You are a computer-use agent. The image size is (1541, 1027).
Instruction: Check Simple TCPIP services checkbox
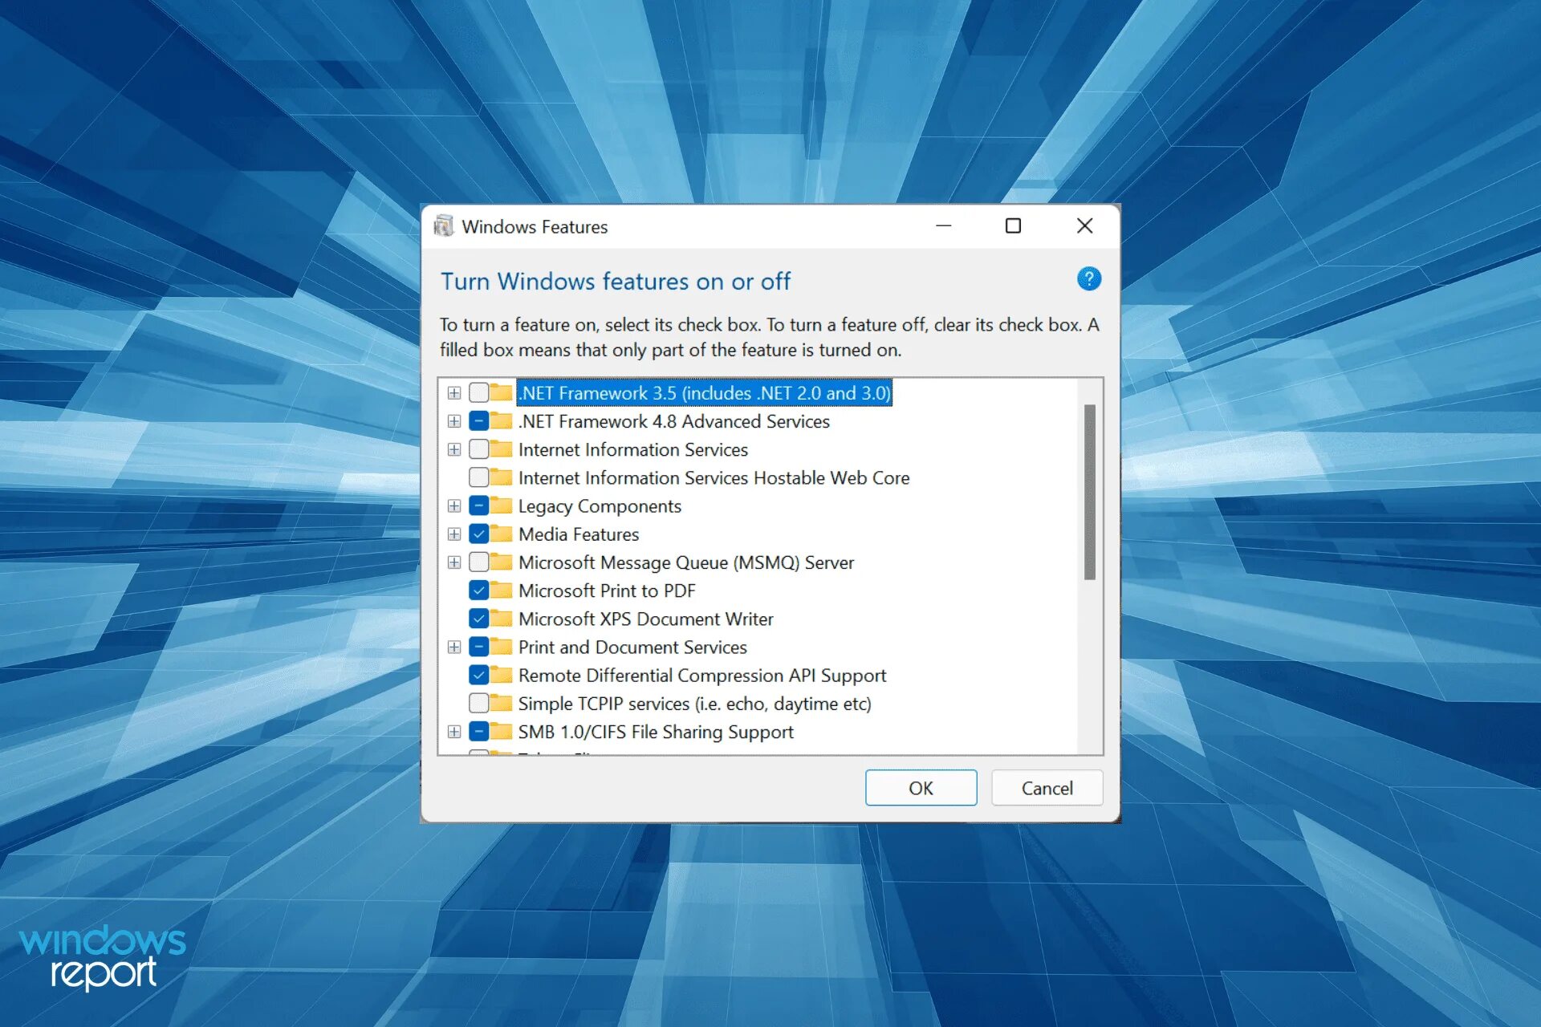pos(478,704)
